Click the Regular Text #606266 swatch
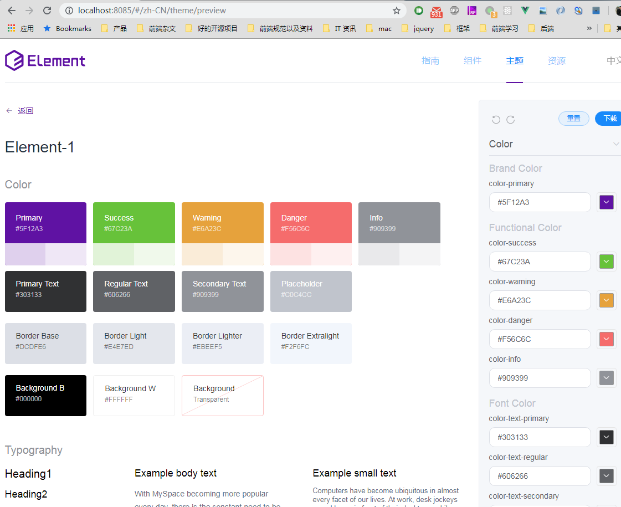 [134, 291]
